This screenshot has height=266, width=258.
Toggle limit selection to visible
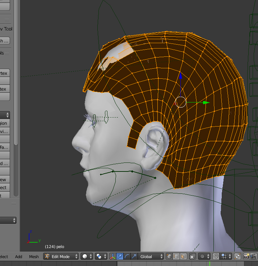point(192,256)
